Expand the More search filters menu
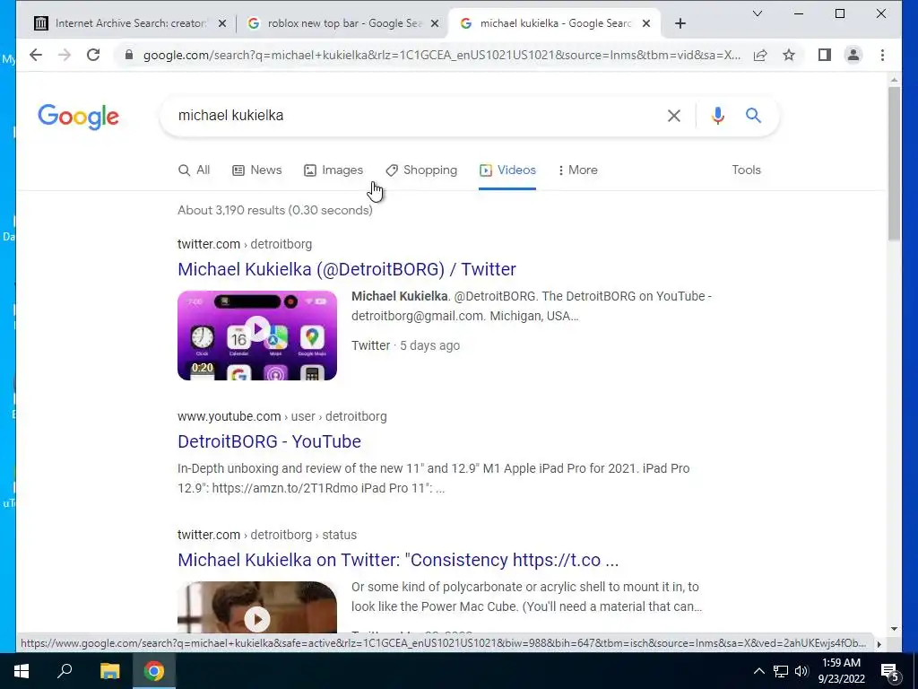This screenshot has width=918, height=689. [578, 170]
